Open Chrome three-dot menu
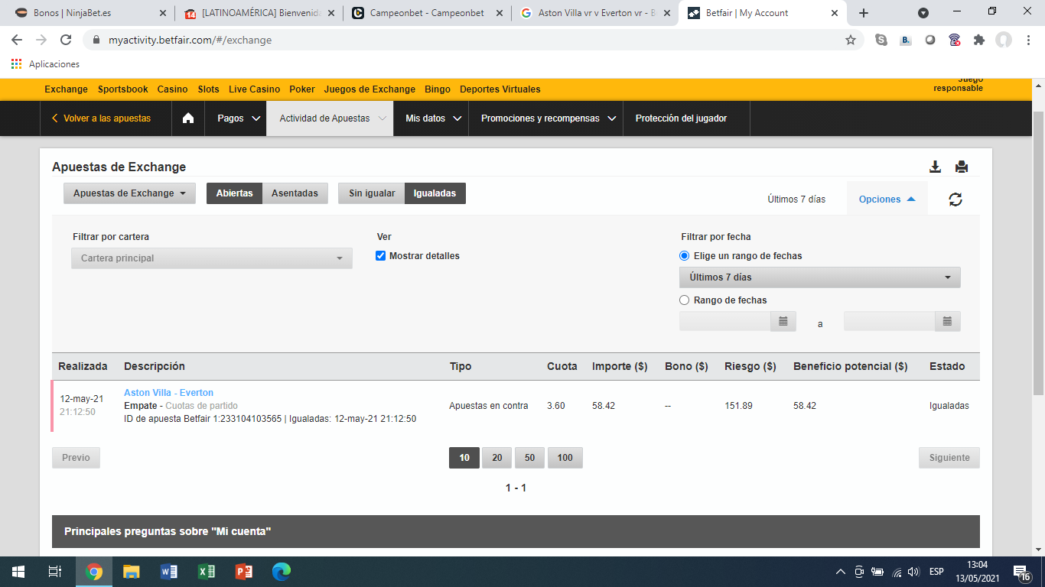 (x=1027, y=40)
